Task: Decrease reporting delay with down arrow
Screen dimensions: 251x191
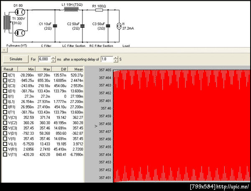Action: [x=115, y=61]
